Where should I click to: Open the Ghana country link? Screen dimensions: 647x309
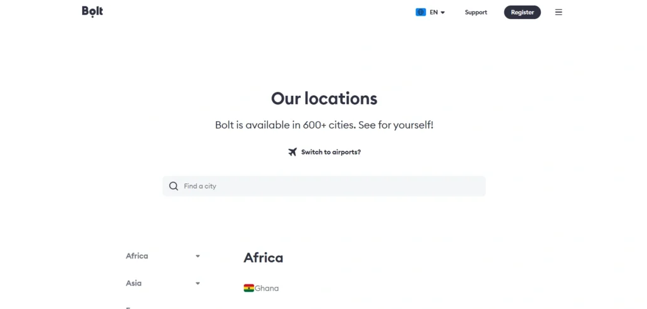[x=267, y=288]
